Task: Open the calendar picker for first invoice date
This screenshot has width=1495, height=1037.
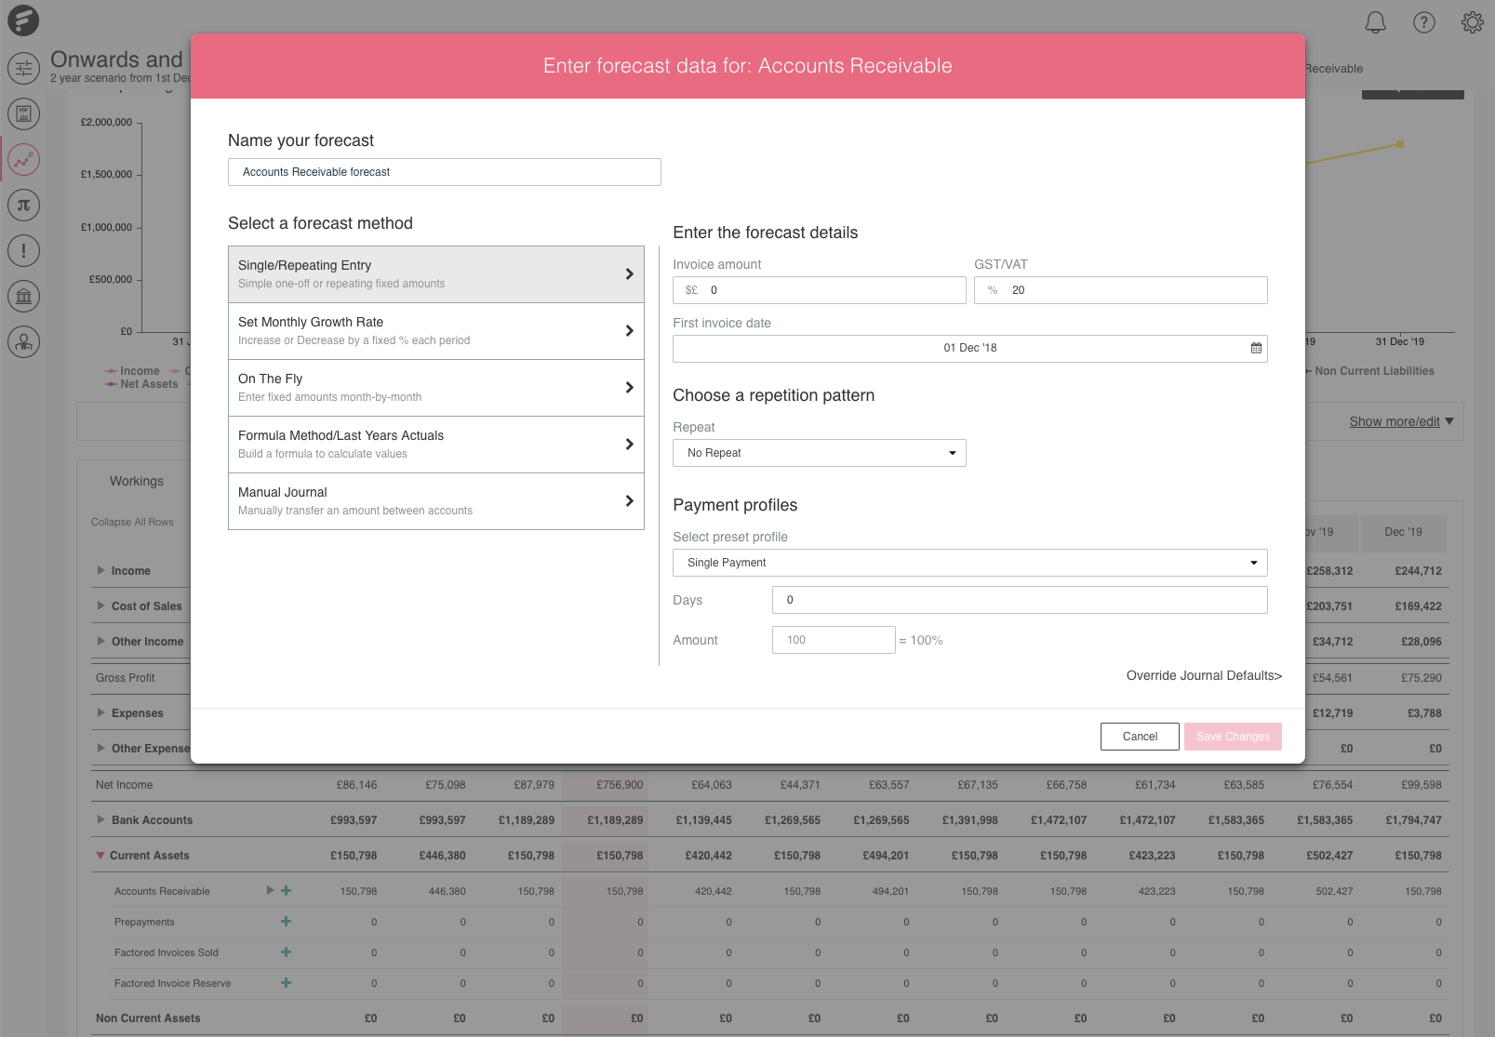Action: coord(1256,348)
